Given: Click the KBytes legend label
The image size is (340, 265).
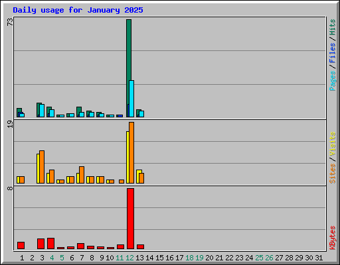Looking at the screenshot, I should [332, 238].
